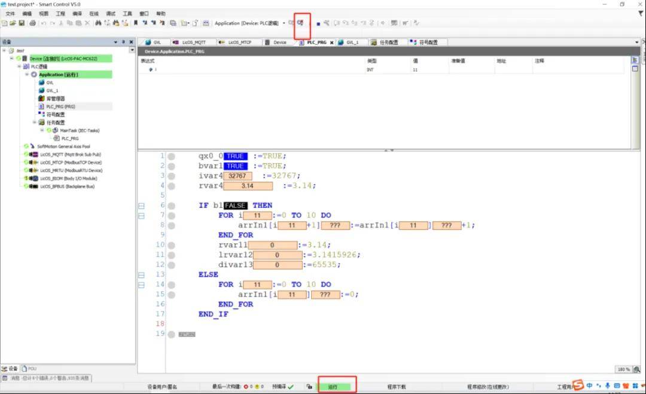Screen dimensions: 646x394
Task: Click the 运行 status button in status bar
Action: pyautogui.click(x=333, y=387)
